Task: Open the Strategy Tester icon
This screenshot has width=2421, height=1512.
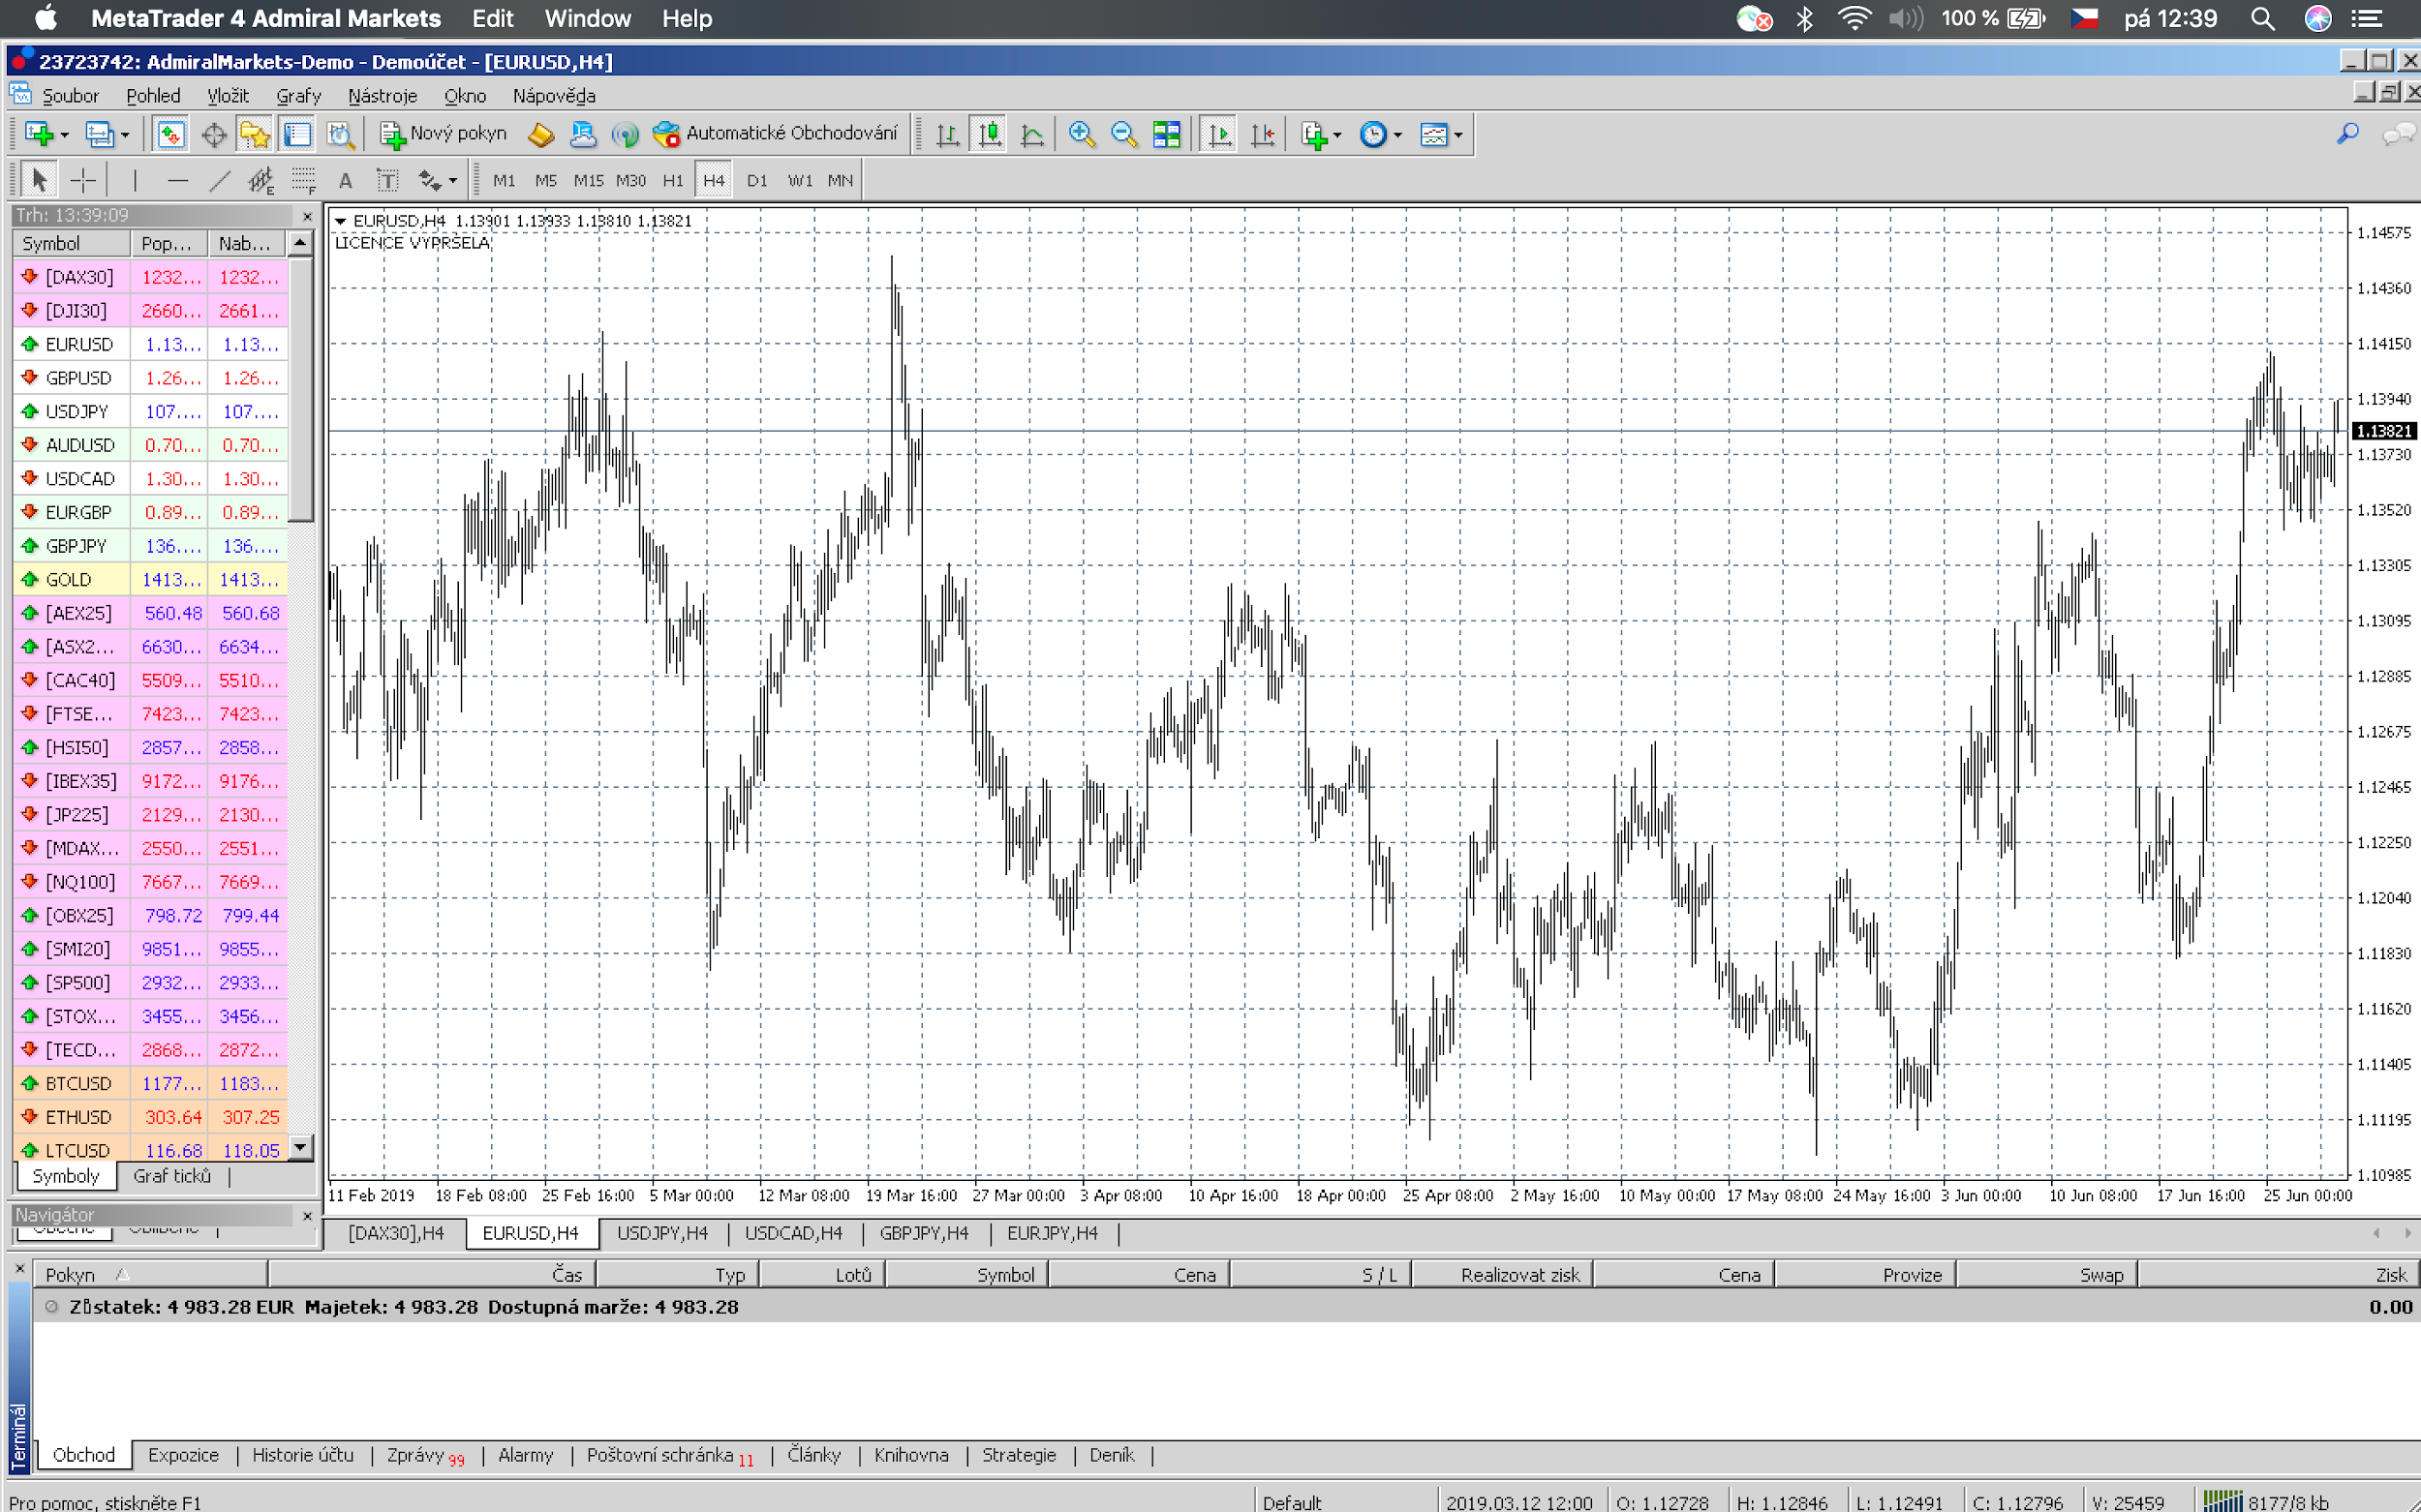Action: [339, 133]
